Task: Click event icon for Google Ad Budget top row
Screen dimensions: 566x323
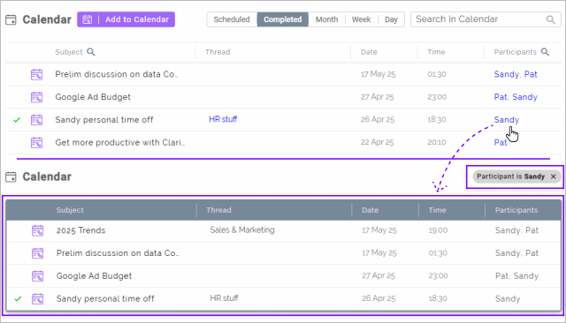Action: pyautogui.click(x=36, y=97)
